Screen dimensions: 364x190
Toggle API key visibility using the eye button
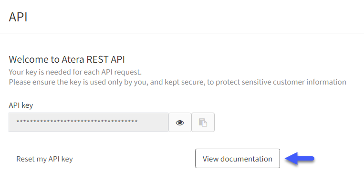click(x=180, y=123)
